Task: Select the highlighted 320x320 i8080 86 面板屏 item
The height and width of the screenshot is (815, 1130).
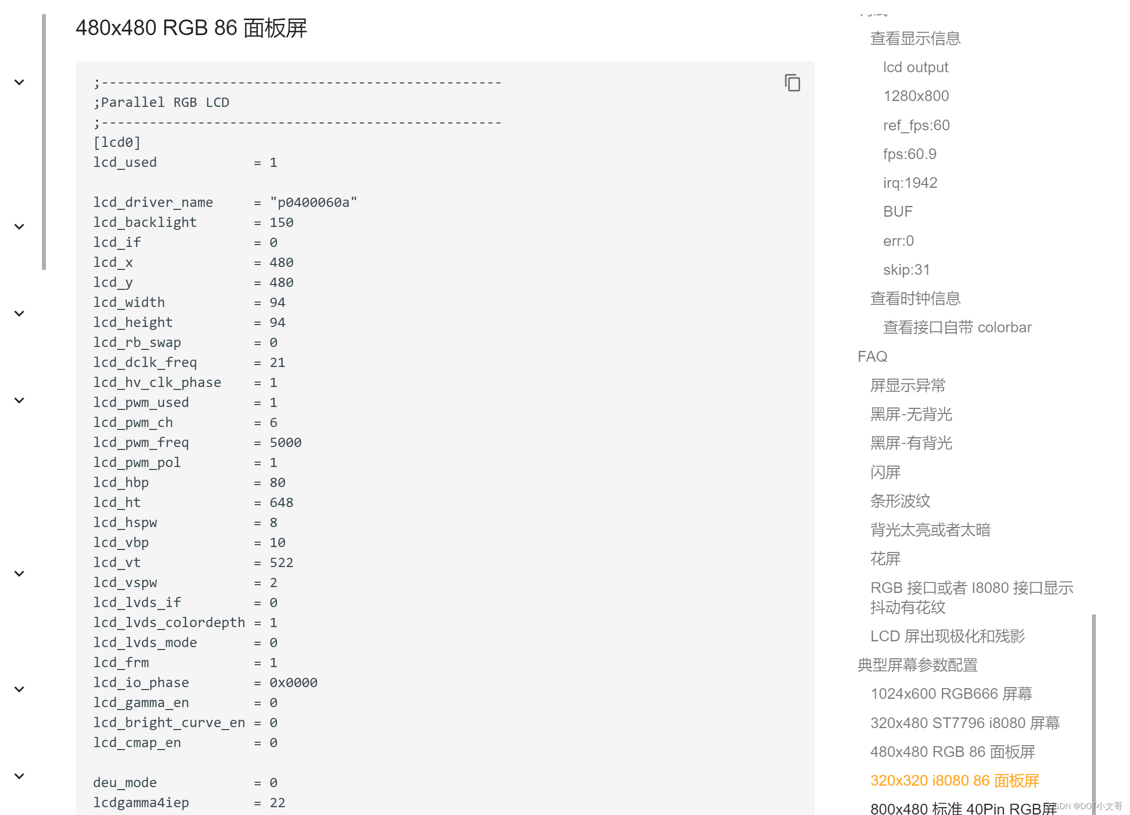Action: coord(954,781)
